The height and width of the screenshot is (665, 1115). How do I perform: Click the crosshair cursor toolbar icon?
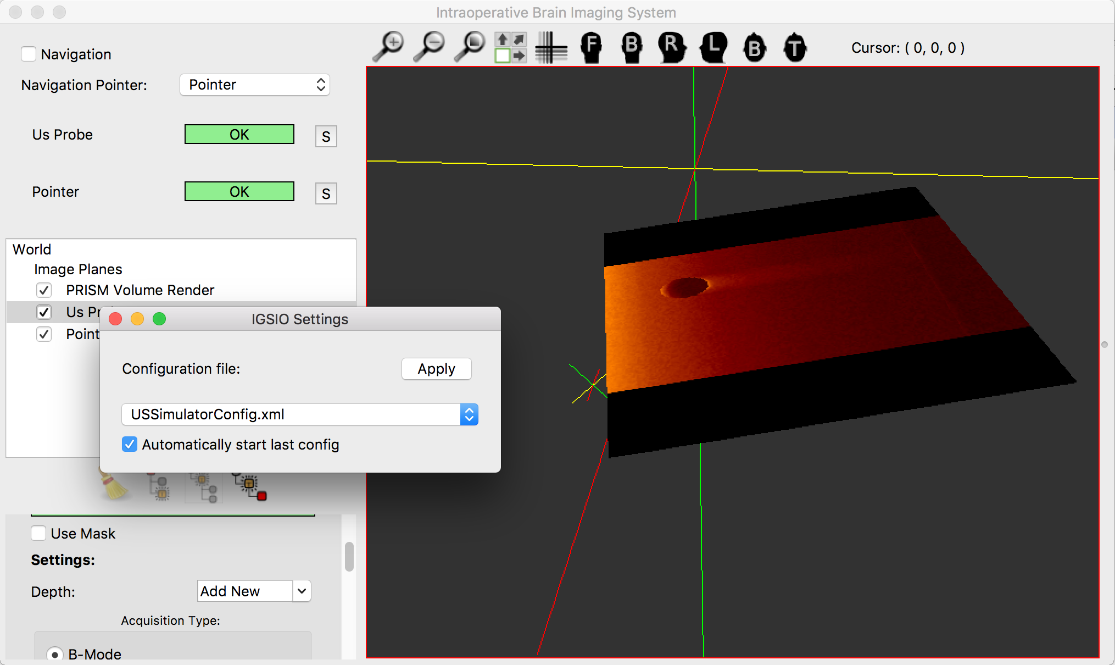point(551,48)
